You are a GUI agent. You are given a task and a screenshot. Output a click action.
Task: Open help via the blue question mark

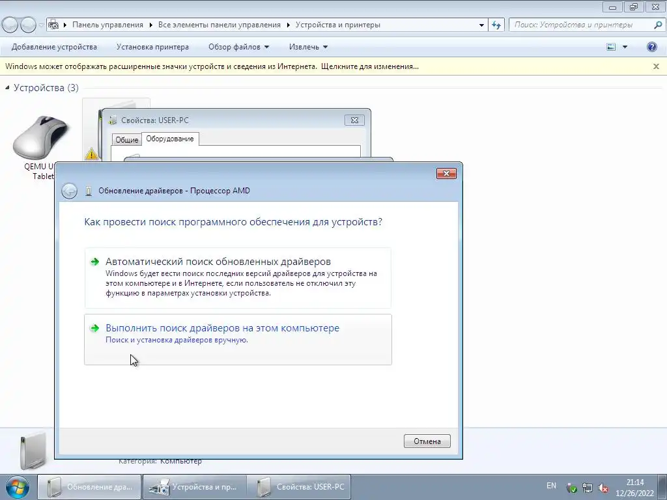click(x=651, y=47)
